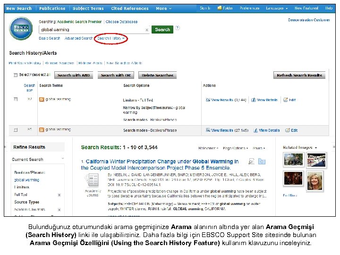Open the Relevance sort dropdown
The width and height of the screenshot is (340, 255).
point(208,148)
